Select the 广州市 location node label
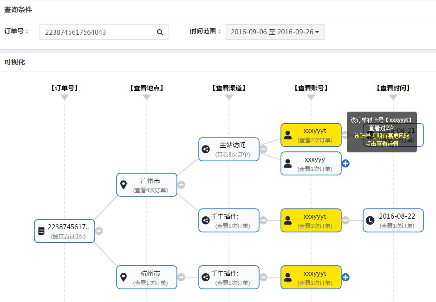 tap(150, 181)
